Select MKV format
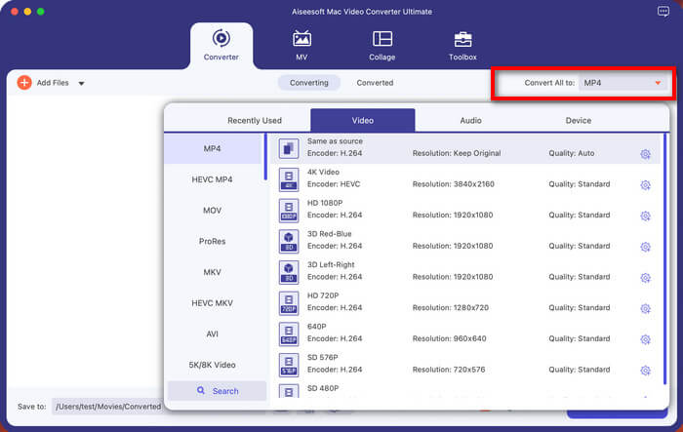 point(212,272)
